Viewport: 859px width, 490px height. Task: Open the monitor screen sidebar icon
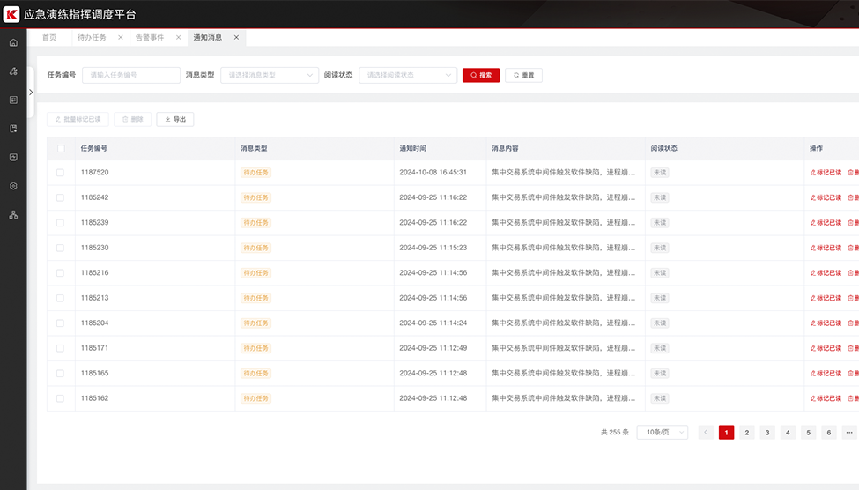click(x=13, y=157)
